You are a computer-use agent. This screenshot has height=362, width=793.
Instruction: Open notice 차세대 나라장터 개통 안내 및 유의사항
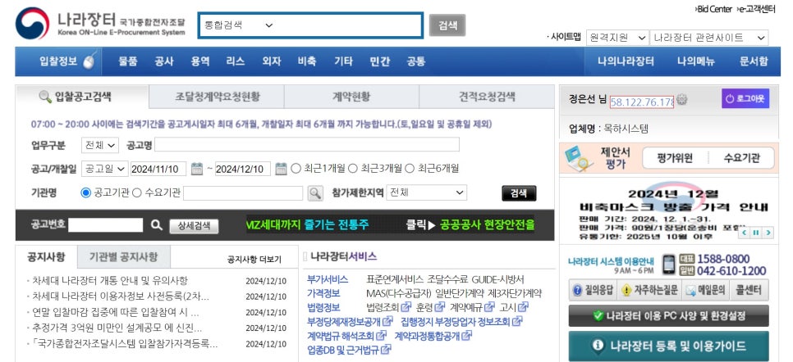click(x=110, y=280)
